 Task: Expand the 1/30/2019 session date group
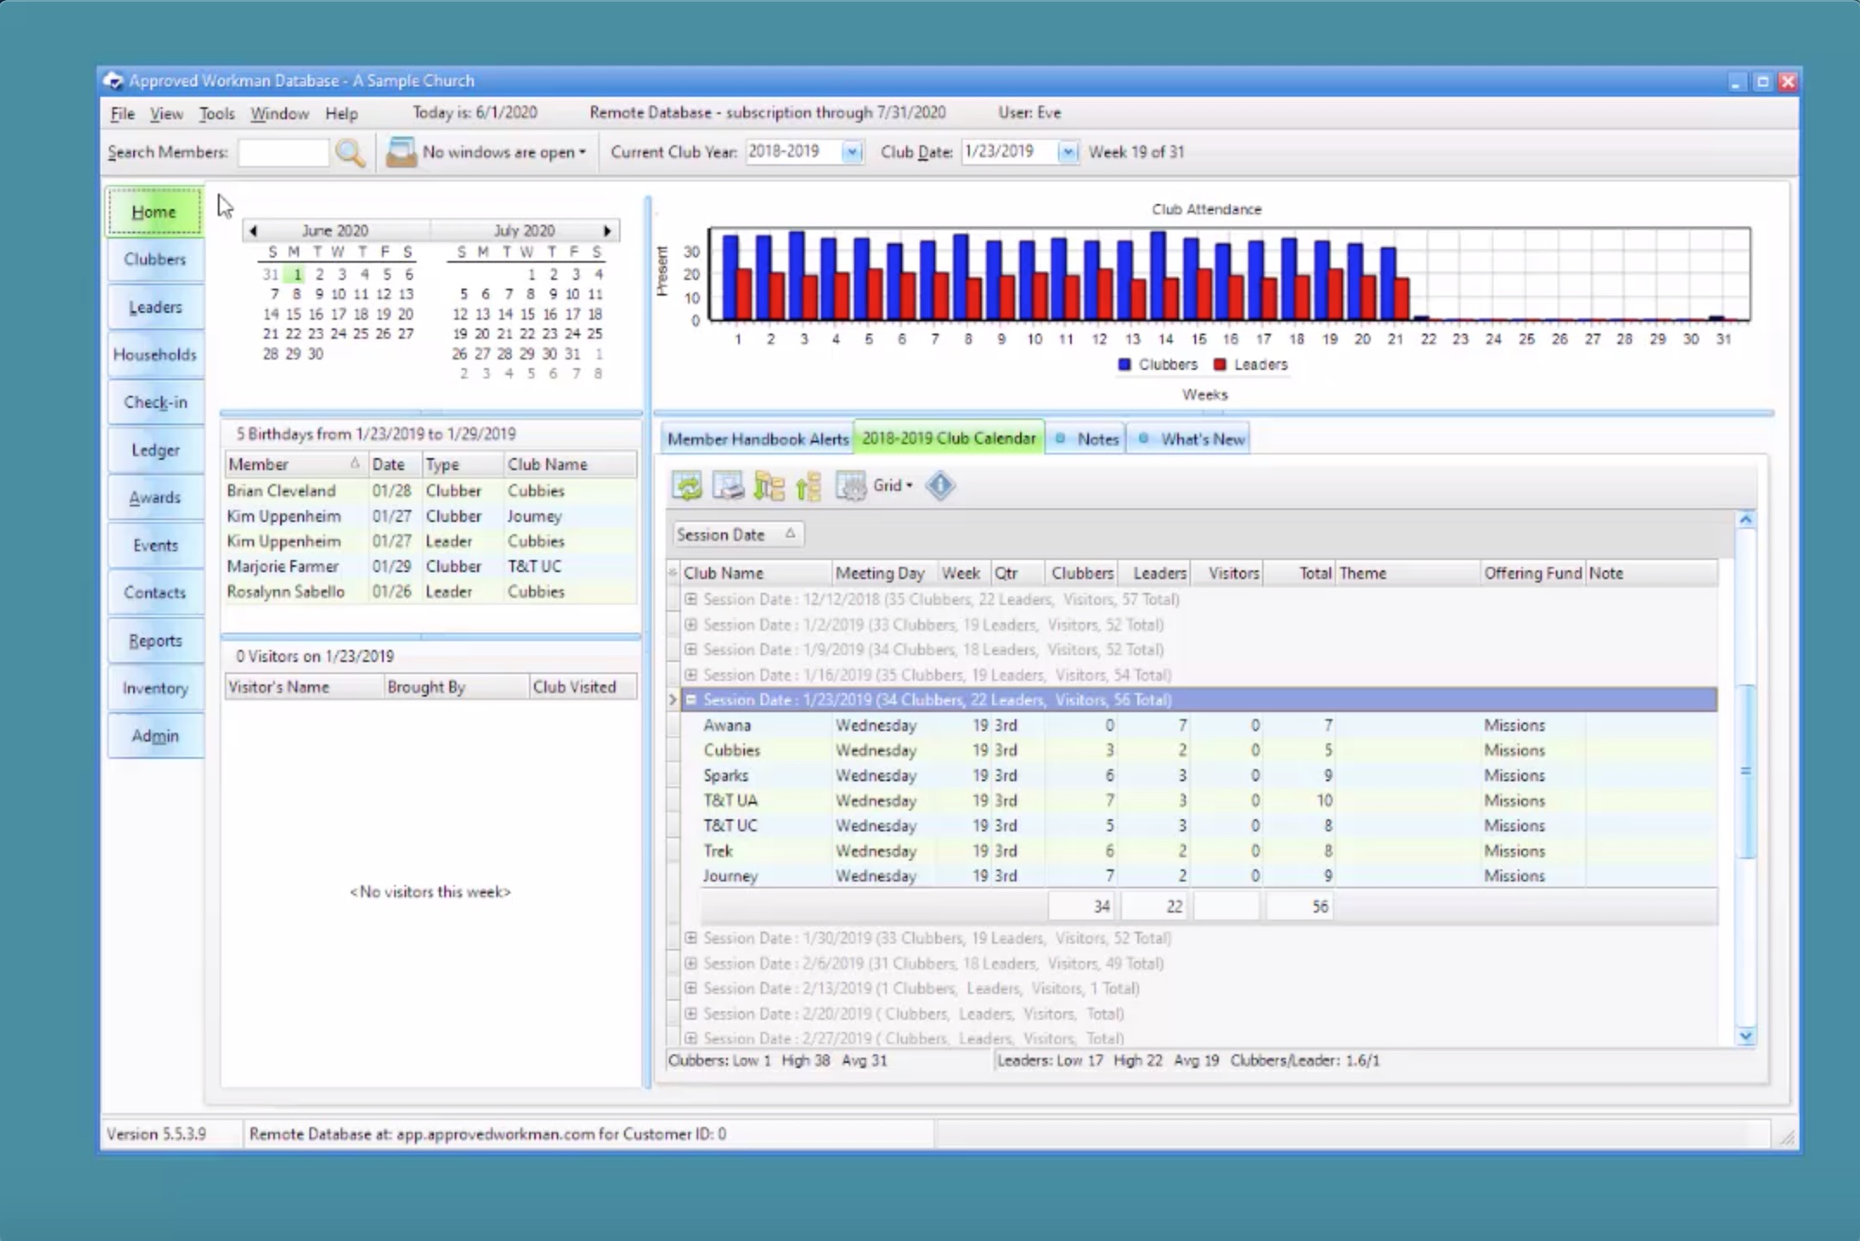point(691,938)
